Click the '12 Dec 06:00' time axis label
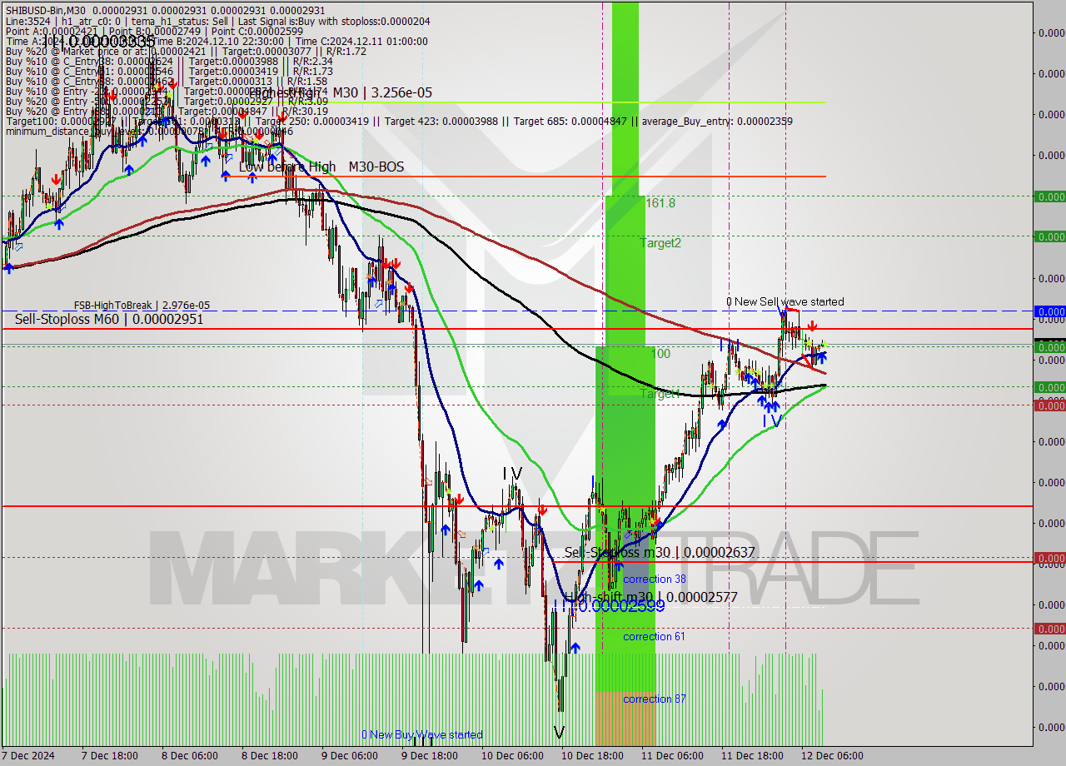The width and height of the screenshot is (1066, 766). [x=830, y=756]
